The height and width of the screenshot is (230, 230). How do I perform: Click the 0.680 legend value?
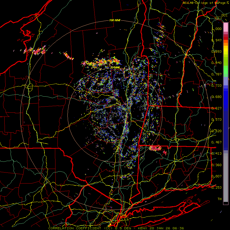pos(216,97)
